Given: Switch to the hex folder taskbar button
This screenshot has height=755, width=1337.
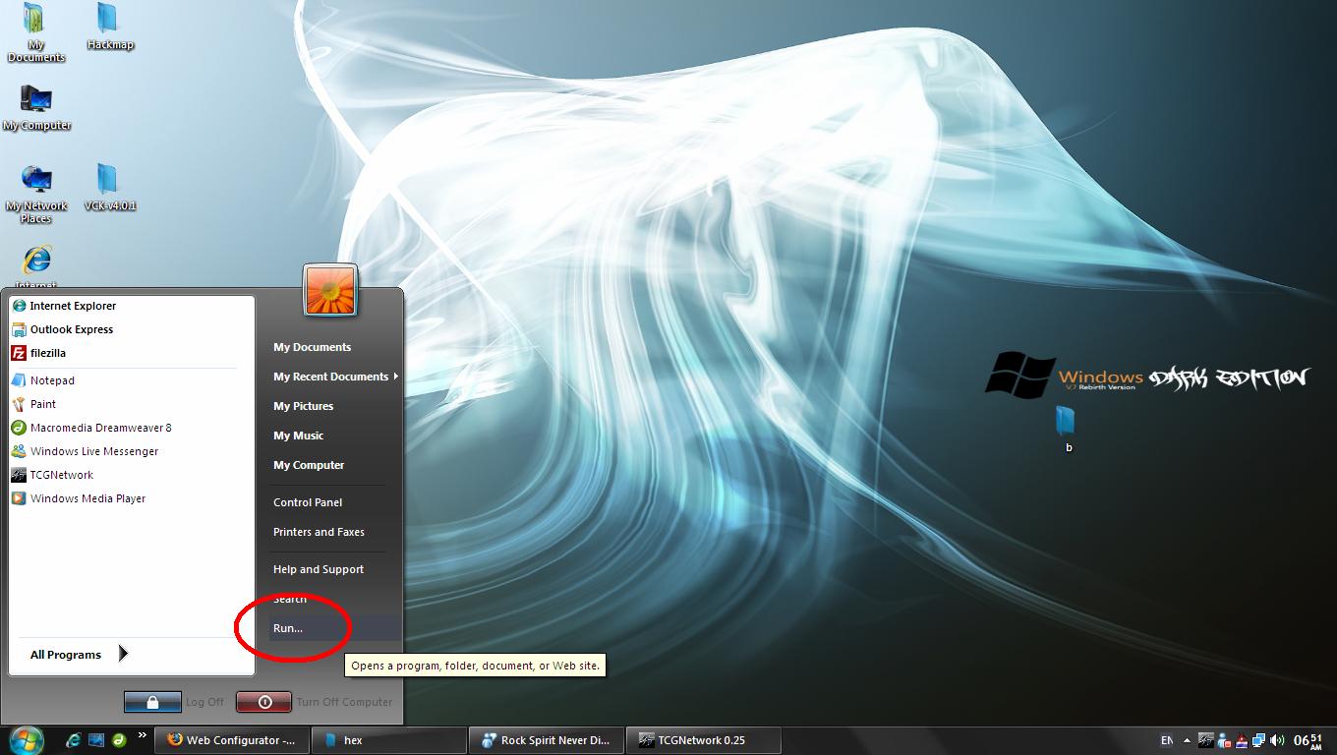Looking at the screenshot, I should [x=388, y=740].
